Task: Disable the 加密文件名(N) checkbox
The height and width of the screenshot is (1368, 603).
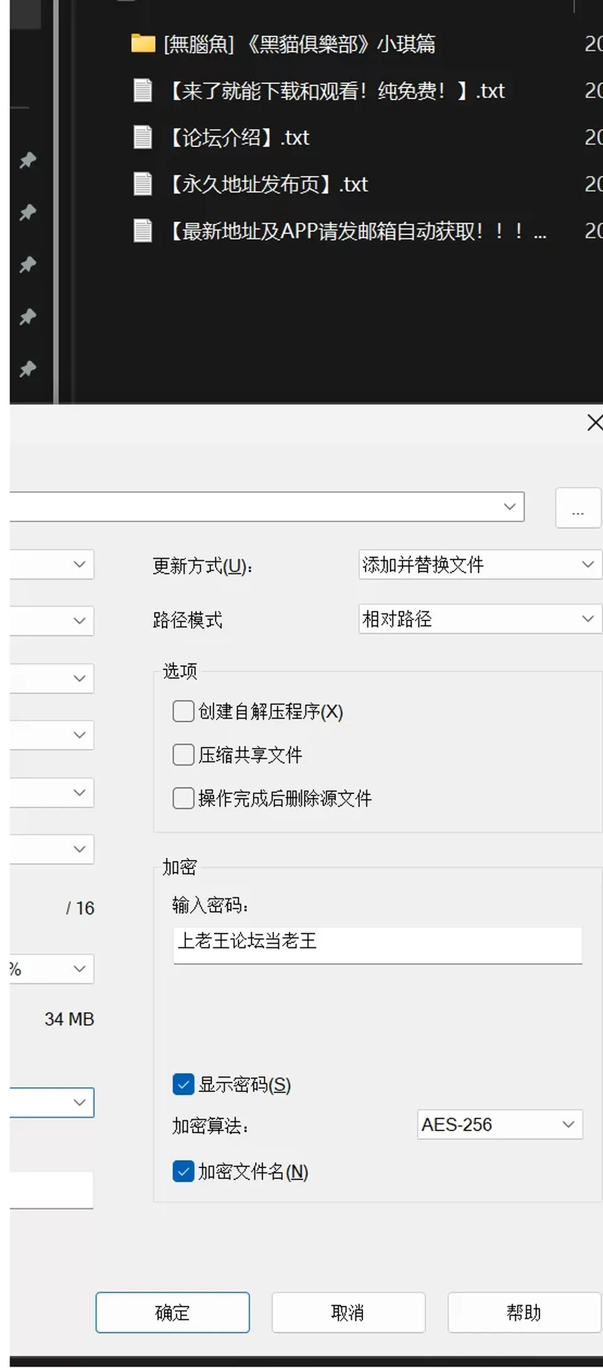Action: 183,1171
